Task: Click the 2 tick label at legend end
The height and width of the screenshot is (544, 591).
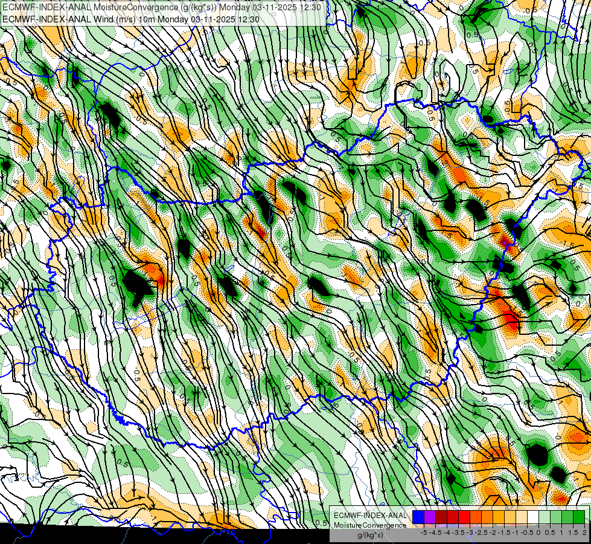Action: coord(584,533)
